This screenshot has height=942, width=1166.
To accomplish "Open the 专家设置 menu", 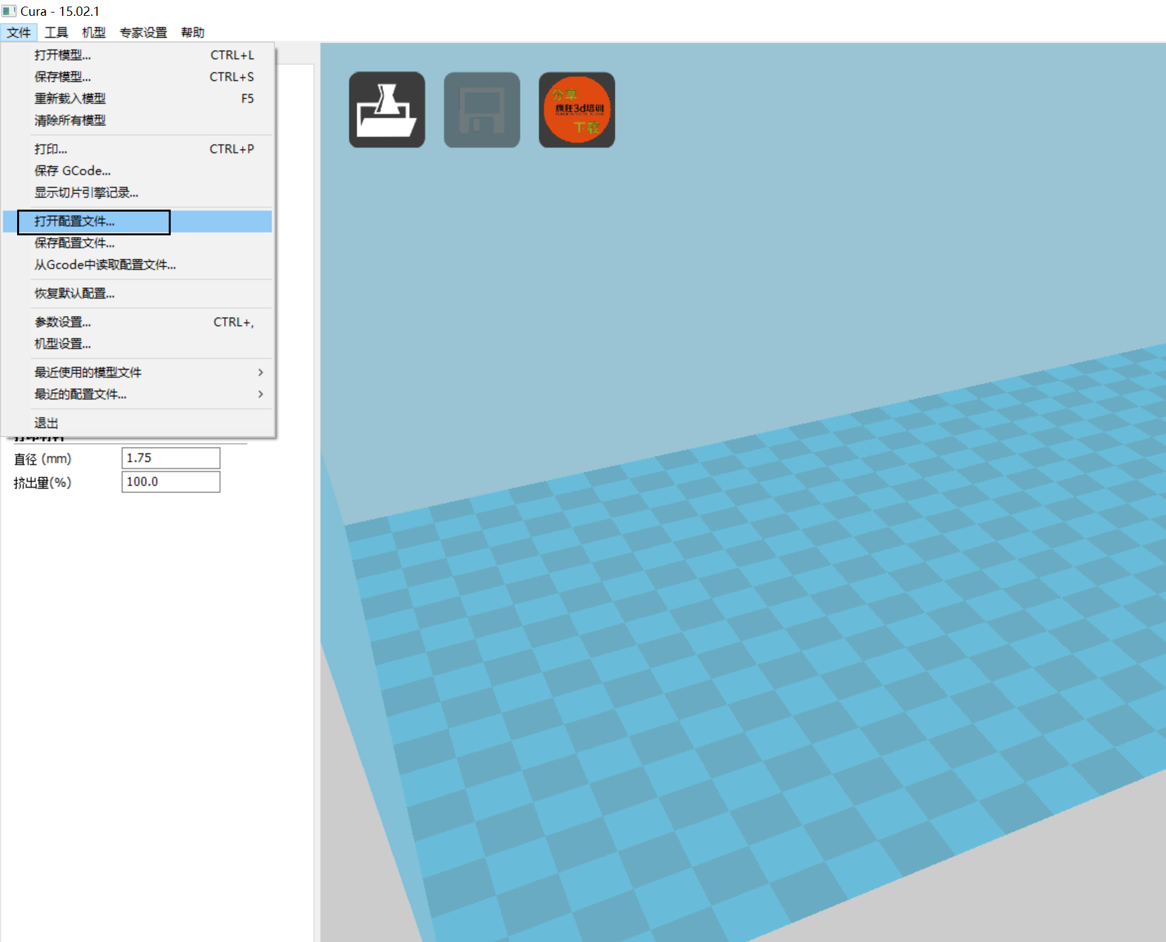I will click(144, 32).
